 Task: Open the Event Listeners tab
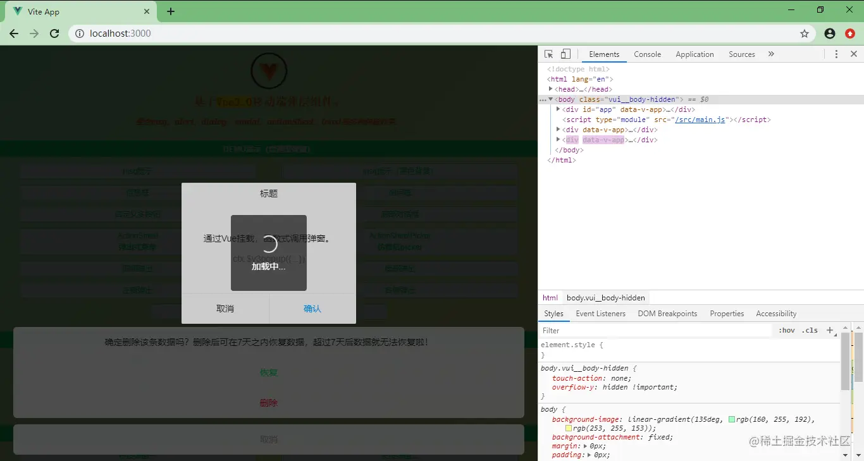click(600, 314)
